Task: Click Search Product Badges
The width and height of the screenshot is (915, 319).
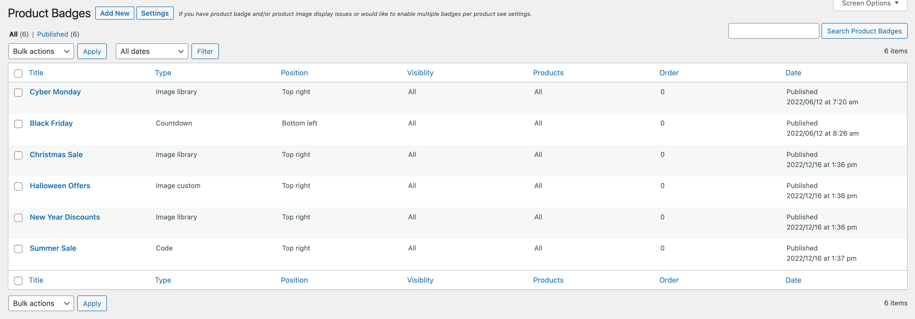Action: (864, 31)
